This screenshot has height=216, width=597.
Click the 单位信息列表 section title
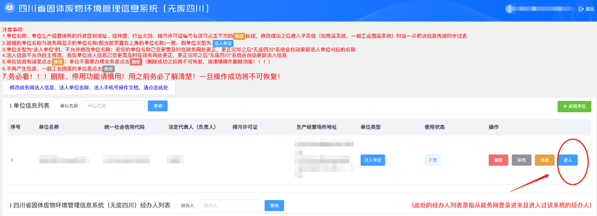(x=31, y=106)
